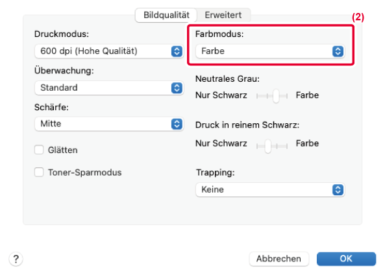Open the 600 dpi (Hohe Qualität) dropdown
Image resolution: width=385 pixels, height=275 pixels.
(109, 51)
